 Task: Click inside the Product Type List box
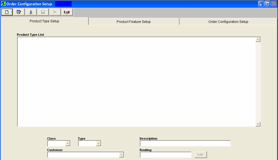tap(136, 82)
